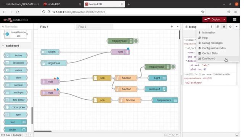Choose Information in the sidebar dropdown
The image size is (244, 137).
pyautogui.click(x=218, y=32)
